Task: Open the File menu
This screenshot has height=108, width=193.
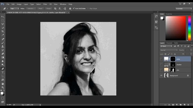Action: pos(8,4)
